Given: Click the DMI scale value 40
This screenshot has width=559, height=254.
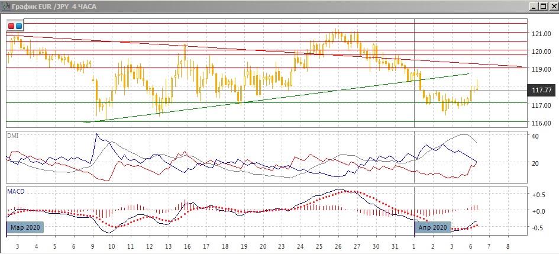Looking at the screenshot, I should [x=535, y=137].
